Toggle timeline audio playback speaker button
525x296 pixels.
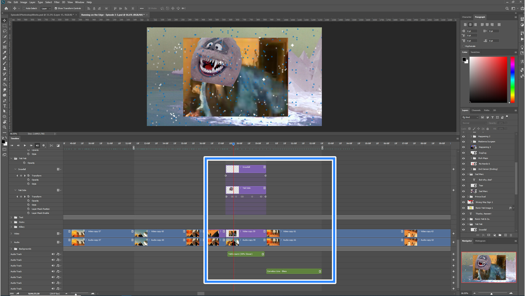(37, 146)
